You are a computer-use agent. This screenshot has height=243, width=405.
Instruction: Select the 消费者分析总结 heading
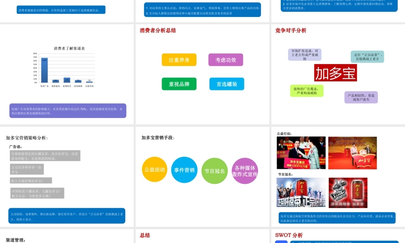[158, 30]
